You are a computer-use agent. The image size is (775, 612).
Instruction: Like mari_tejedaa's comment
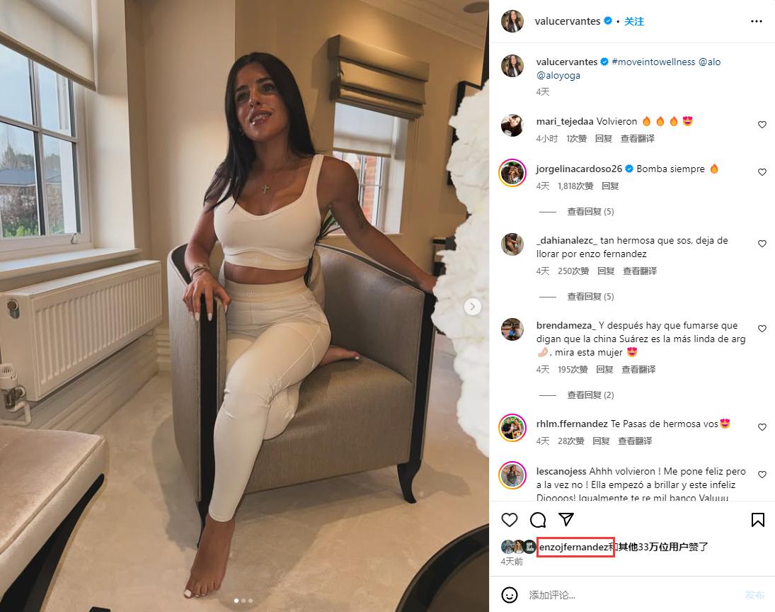(x=762, y=125)
